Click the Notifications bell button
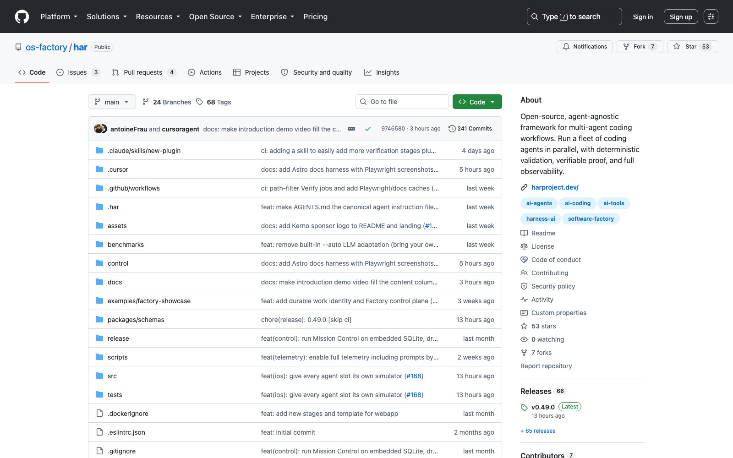This screenshot has width=733, height=458. click(x=585, y=47)
